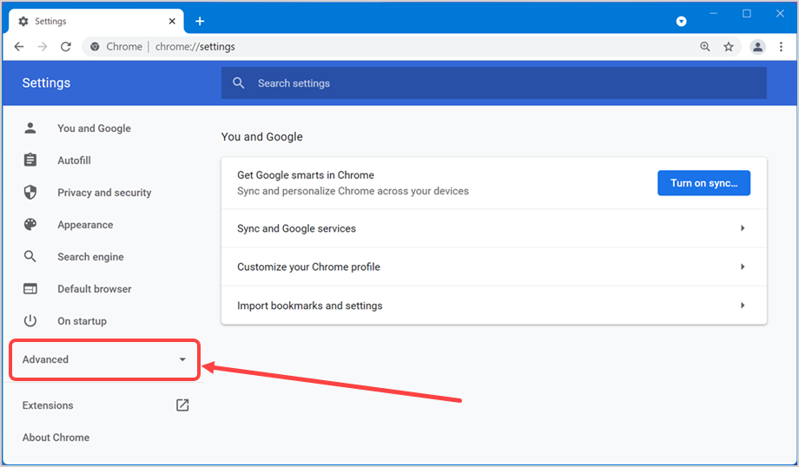Open new tab with plus button
Viewport: 799px width, 467px height.
200,21
